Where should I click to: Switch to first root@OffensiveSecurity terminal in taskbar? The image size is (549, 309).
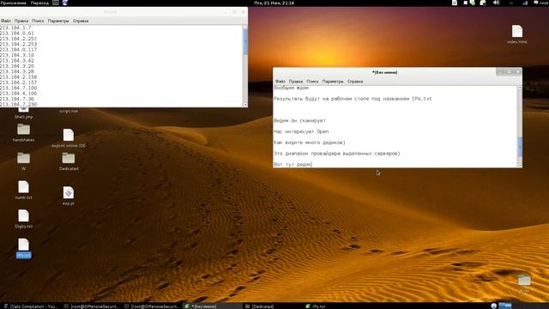tap(93, 306)
